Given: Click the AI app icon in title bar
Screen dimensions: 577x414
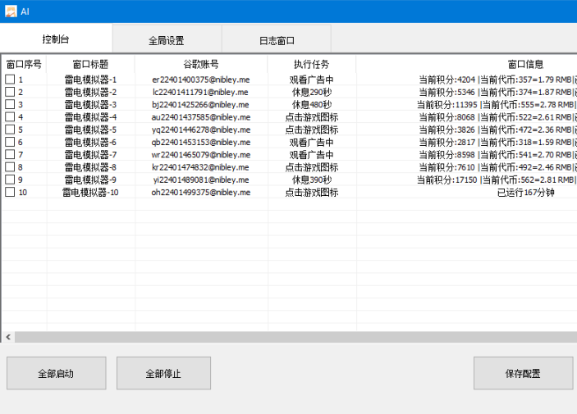Looking at the screenshot, I should pos(11,11).
